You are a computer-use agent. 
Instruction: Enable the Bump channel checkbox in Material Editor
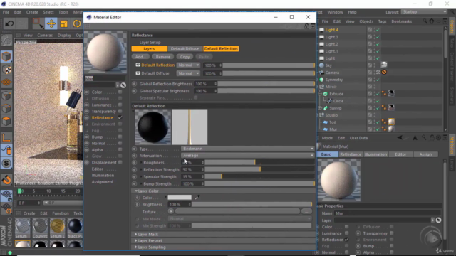(120, 137)
